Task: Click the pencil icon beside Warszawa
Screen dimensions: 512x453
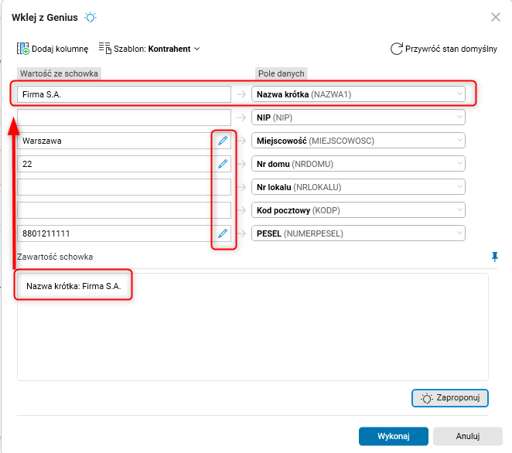Action: 223,141
